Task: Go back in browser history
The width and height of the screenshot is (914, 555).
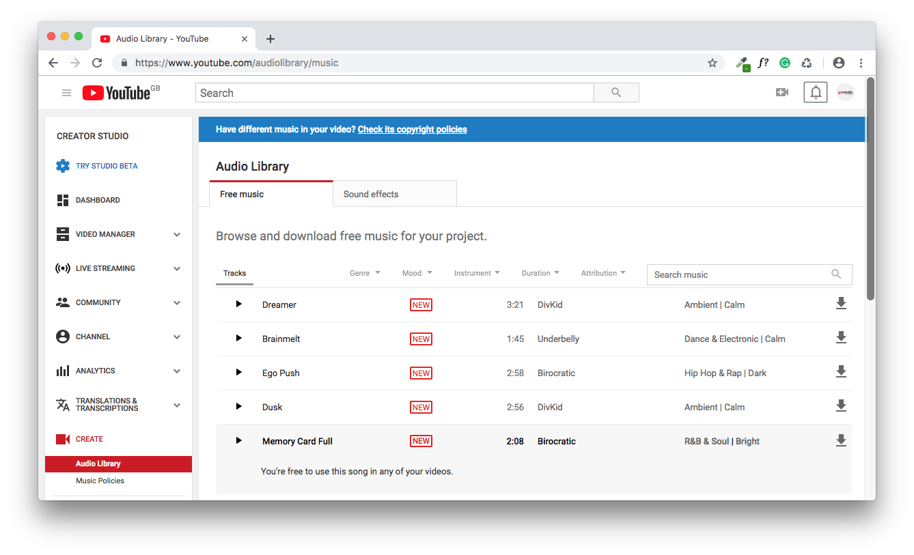Action: pyautogui.click(x=53, y=63)
